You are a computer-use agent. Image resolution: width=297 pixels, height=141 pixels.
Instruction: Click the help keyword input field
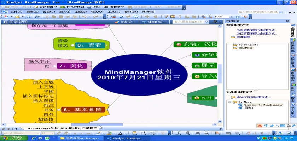pos(258,12)
